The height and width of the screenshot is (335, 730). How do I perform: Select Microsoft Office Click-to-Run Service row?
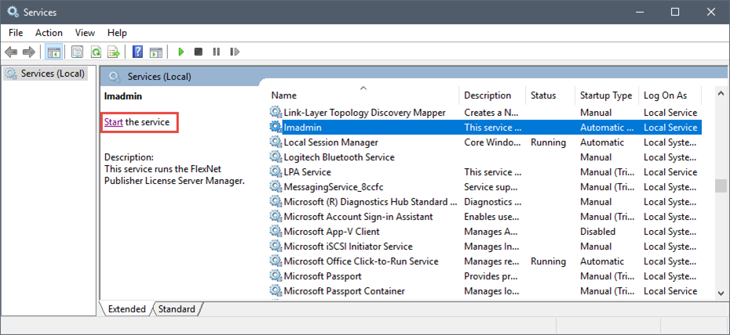[486, 261]
